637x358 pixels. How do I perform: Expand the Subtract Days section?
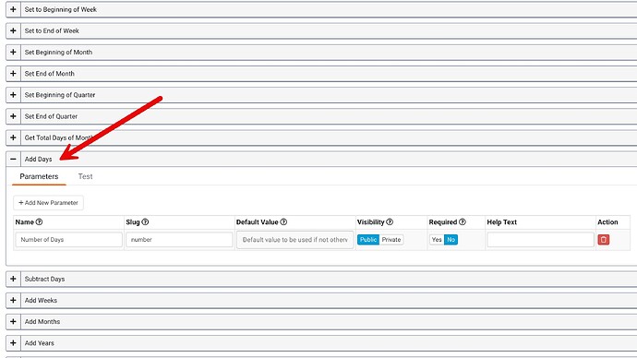point(13,279)
